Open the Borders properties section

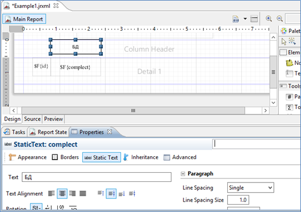[x=65, y=157]
